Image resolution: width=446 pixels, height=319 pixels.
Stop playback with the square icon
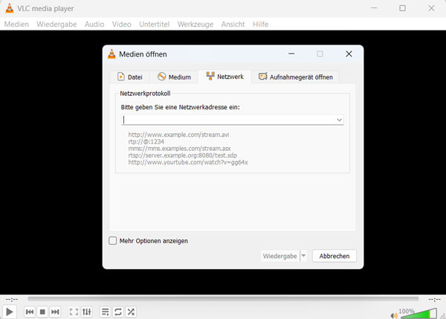(x=42, y=312)
